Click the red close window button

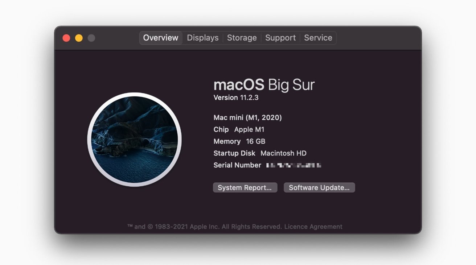click(x=66, y=37)
